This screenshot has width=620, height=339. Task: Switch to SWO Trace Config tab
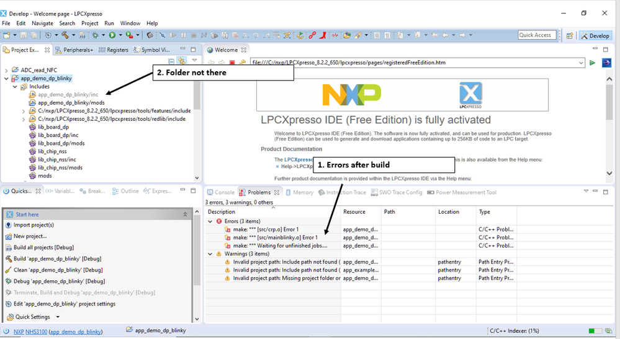pyautogui.click(x=397, y=192)
